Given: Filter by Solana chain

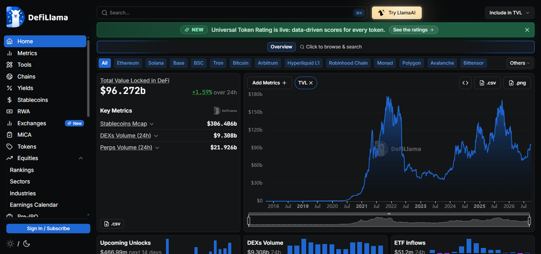Looking at the screenshot, I should click(156, 63).
